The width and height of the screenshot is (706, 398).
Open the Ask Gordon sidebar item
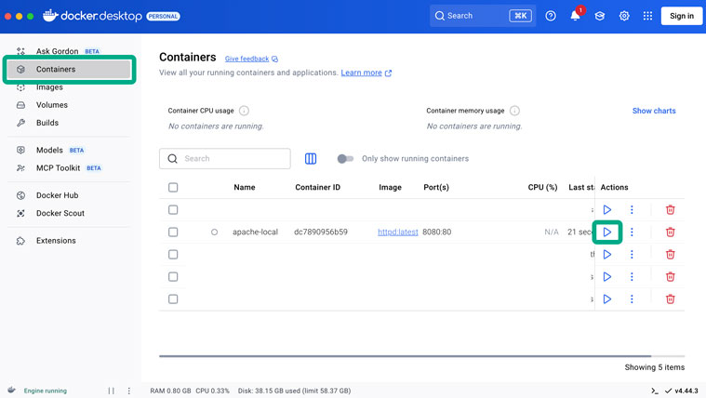(69, 51)
